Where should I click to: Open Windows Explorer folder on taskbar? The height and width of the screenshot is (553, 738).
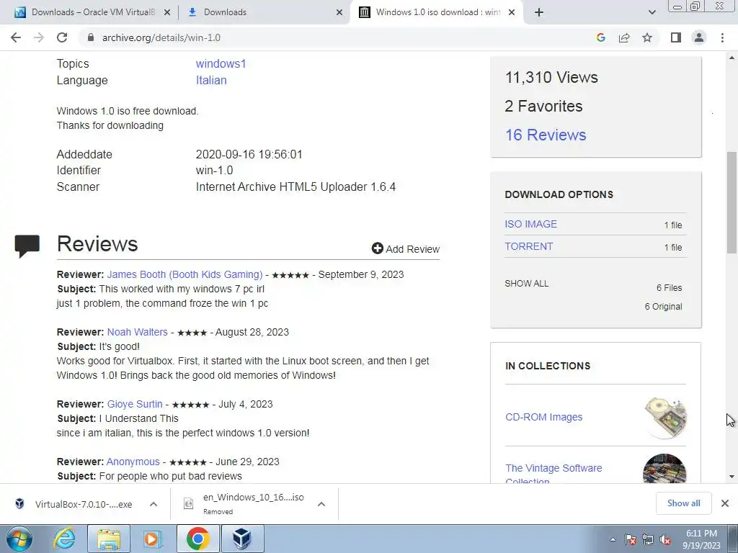click(109, 539)
